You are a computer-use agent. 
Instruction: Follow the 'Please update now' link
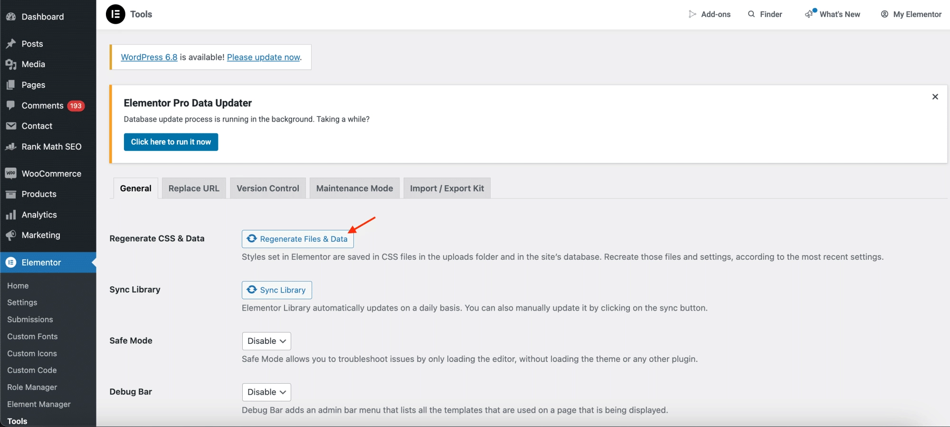[263, 57]
